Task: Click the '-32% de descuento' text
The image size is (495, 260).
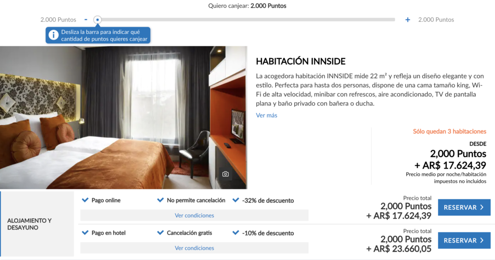Action: click(x=268, y=201)
